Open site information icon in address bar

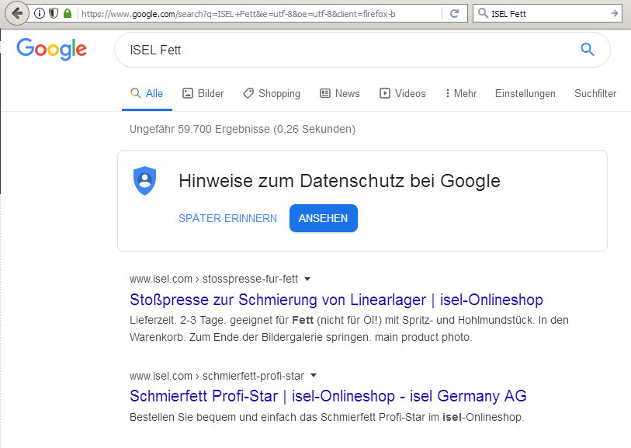pos(39,14)
